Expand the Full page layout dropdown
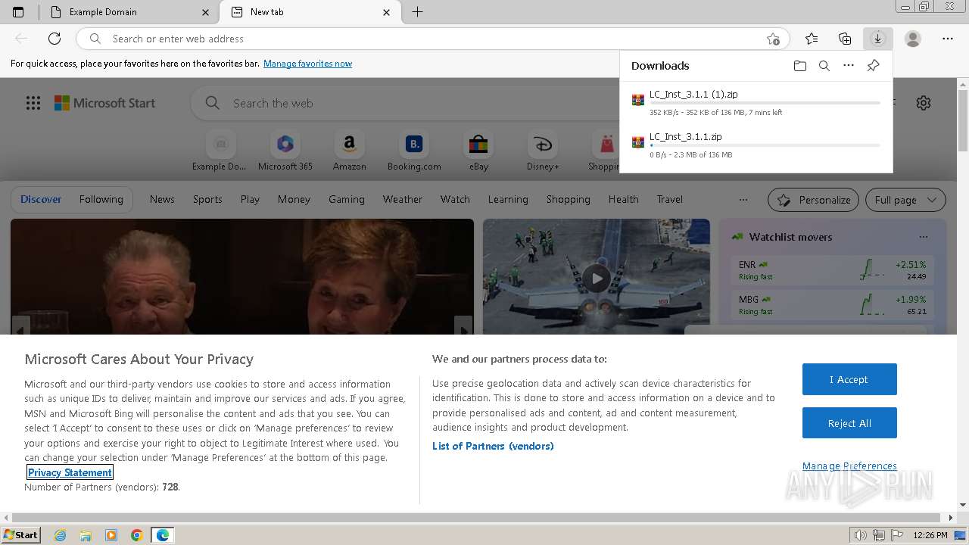969x545 pixels. click(906, 200)
